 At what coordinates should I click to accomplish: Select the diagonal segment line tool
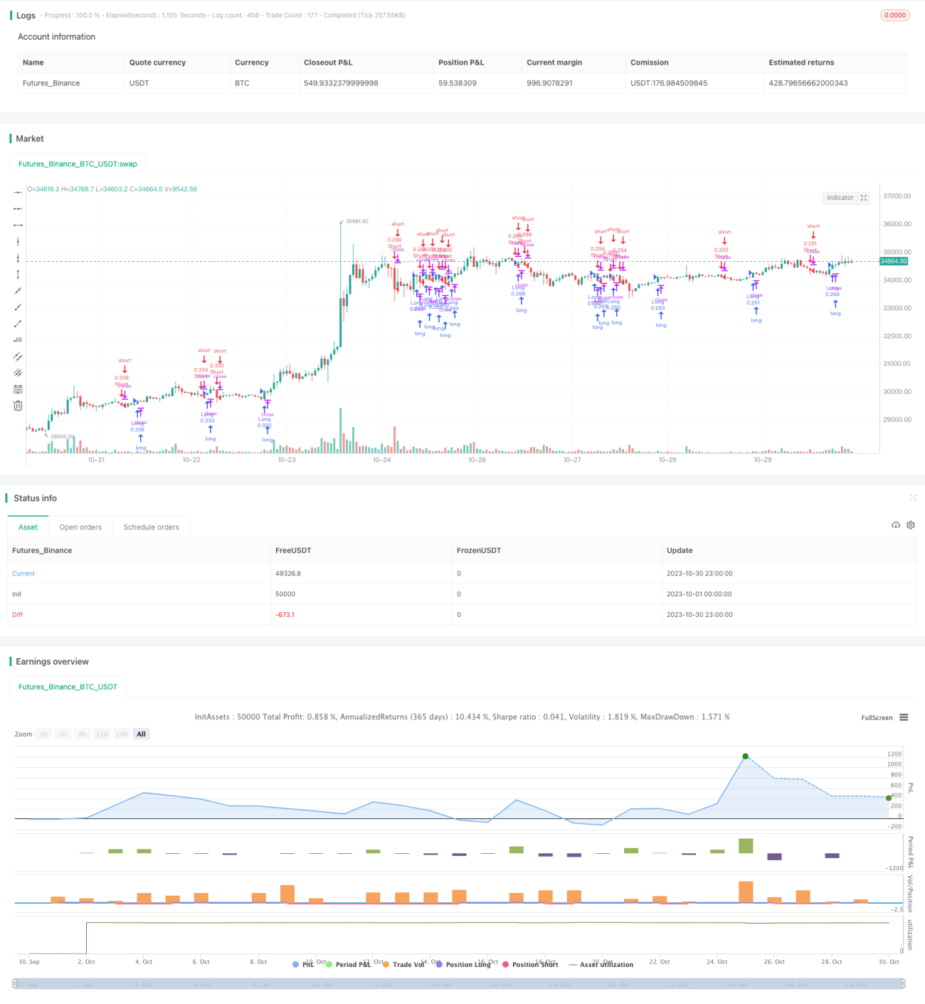(18, 323)
